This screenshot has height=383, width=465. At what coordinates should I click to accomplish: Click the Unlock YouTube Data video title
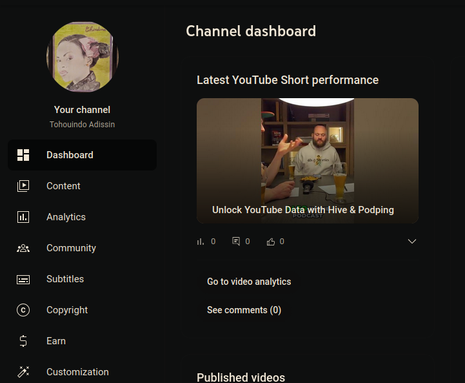302,210
